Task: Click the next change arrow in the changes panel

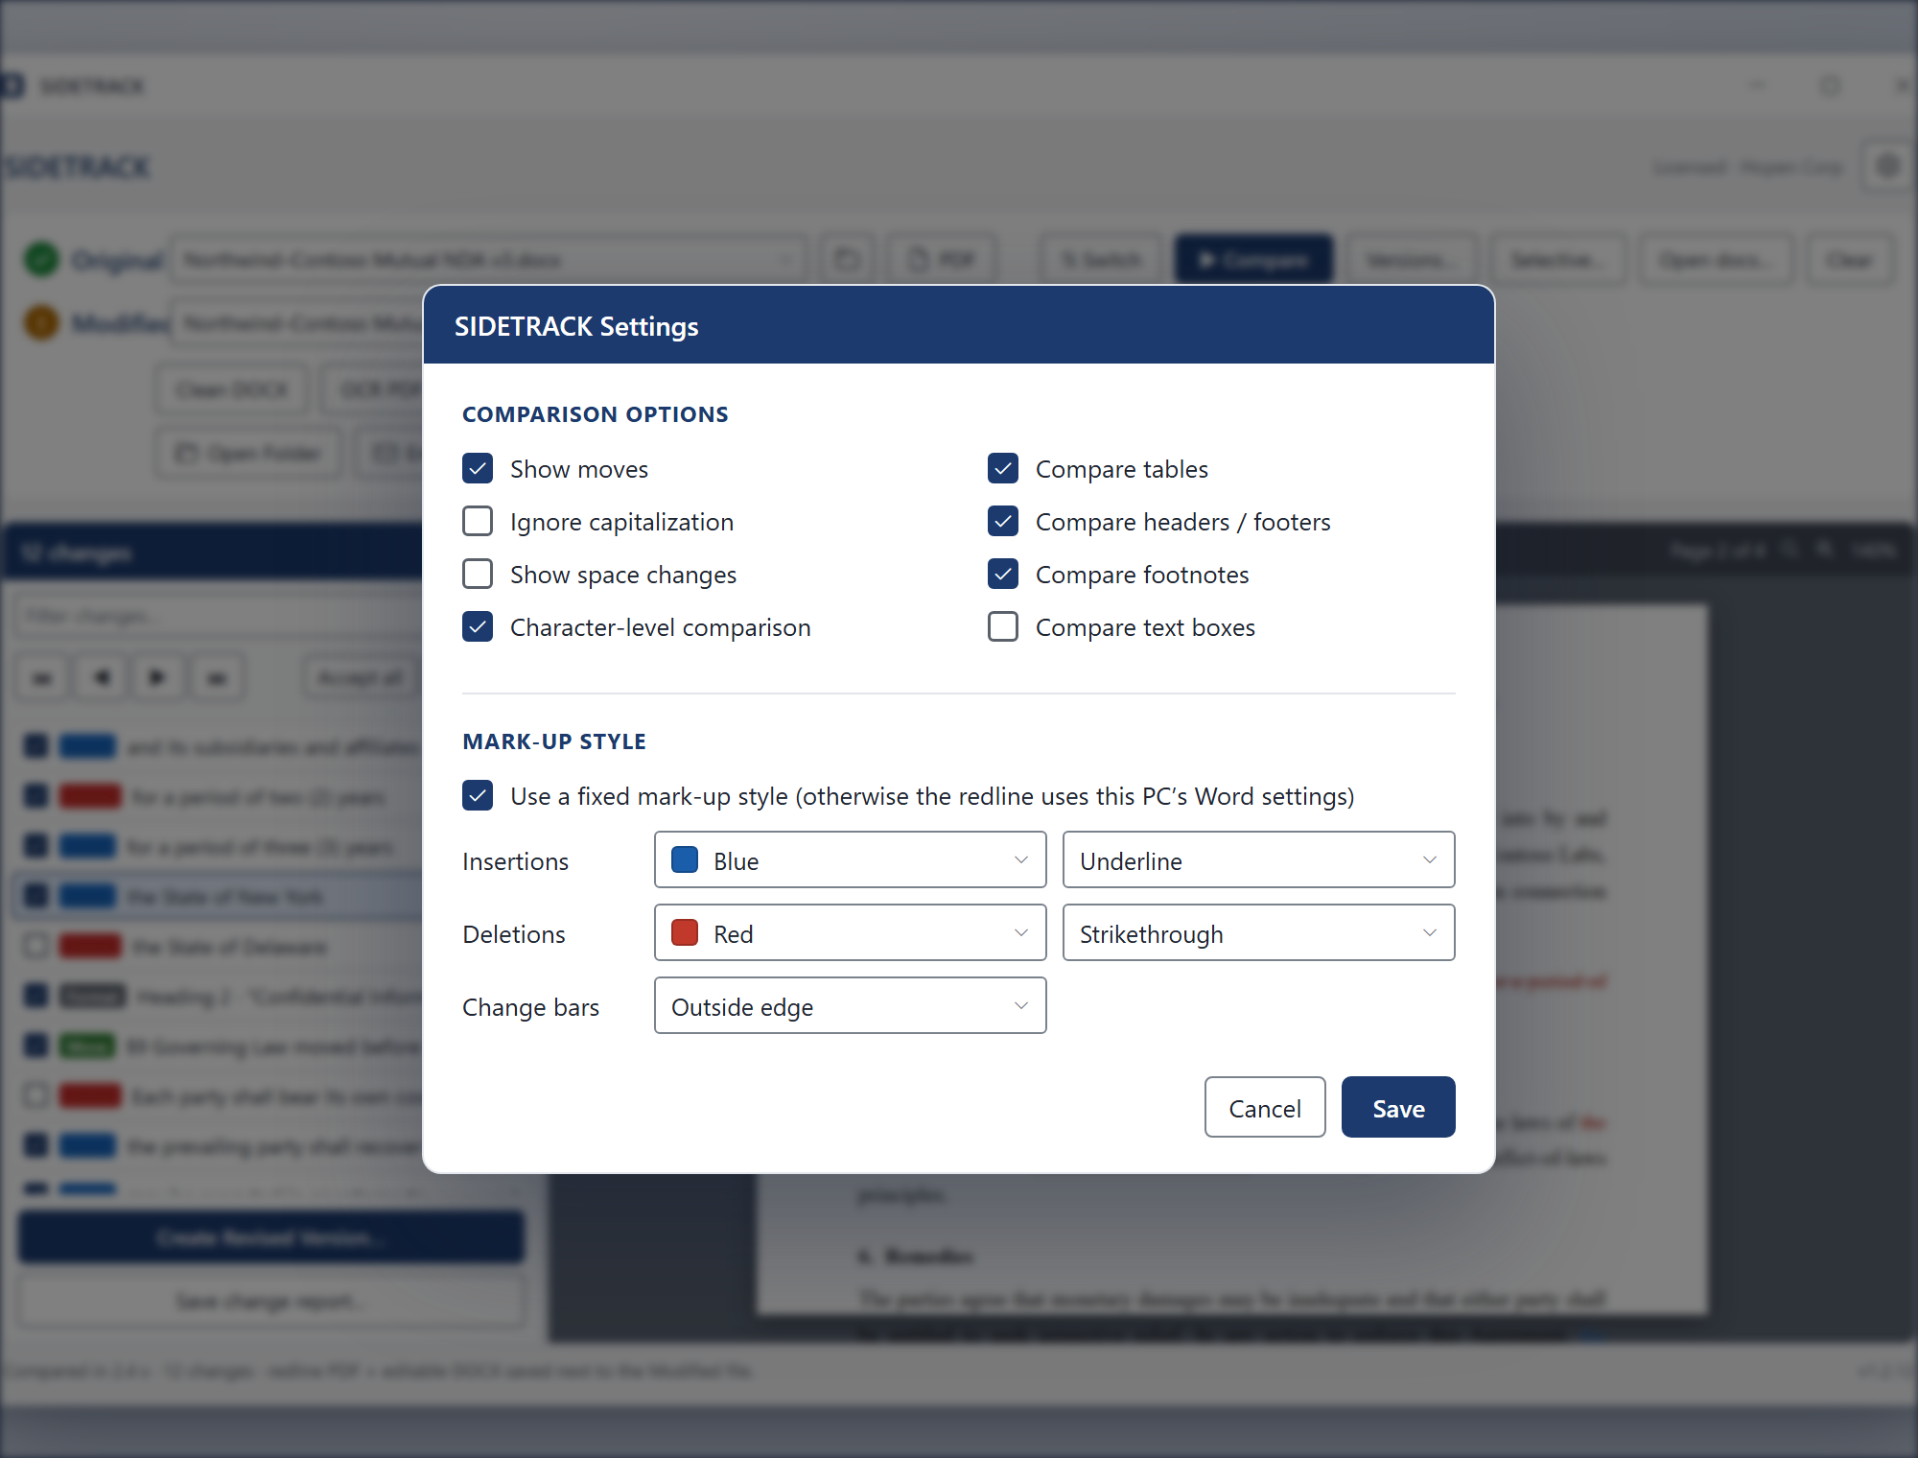Action: coord(157,678)
